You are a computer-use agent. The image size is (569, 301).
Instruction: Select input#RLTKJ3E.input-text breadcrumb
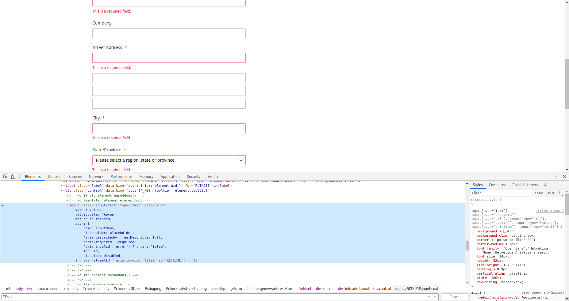click(417, 288)
